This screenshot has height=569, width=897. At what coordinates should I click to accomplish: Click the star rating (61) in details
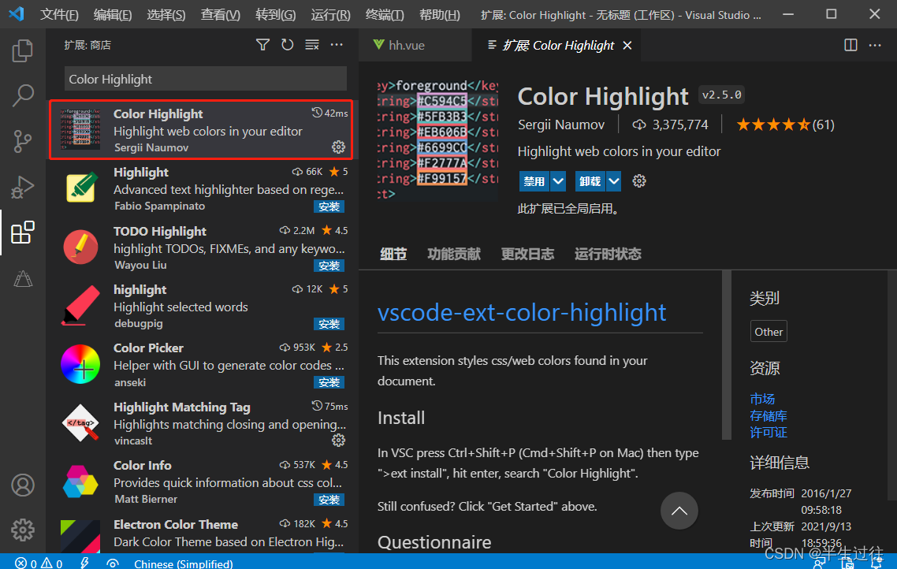point(785,125)
